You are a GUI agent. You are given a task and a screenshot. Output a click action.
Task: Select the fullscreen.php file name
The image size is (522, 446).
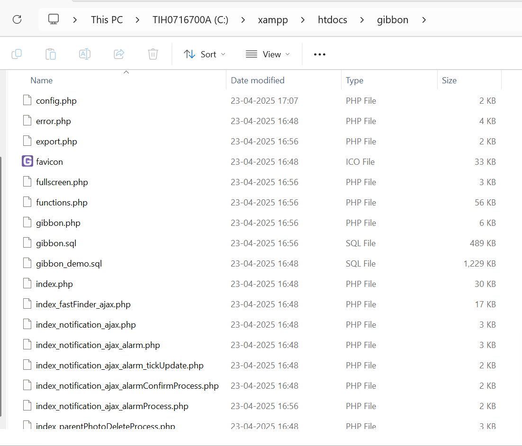(x=62, y=182)
